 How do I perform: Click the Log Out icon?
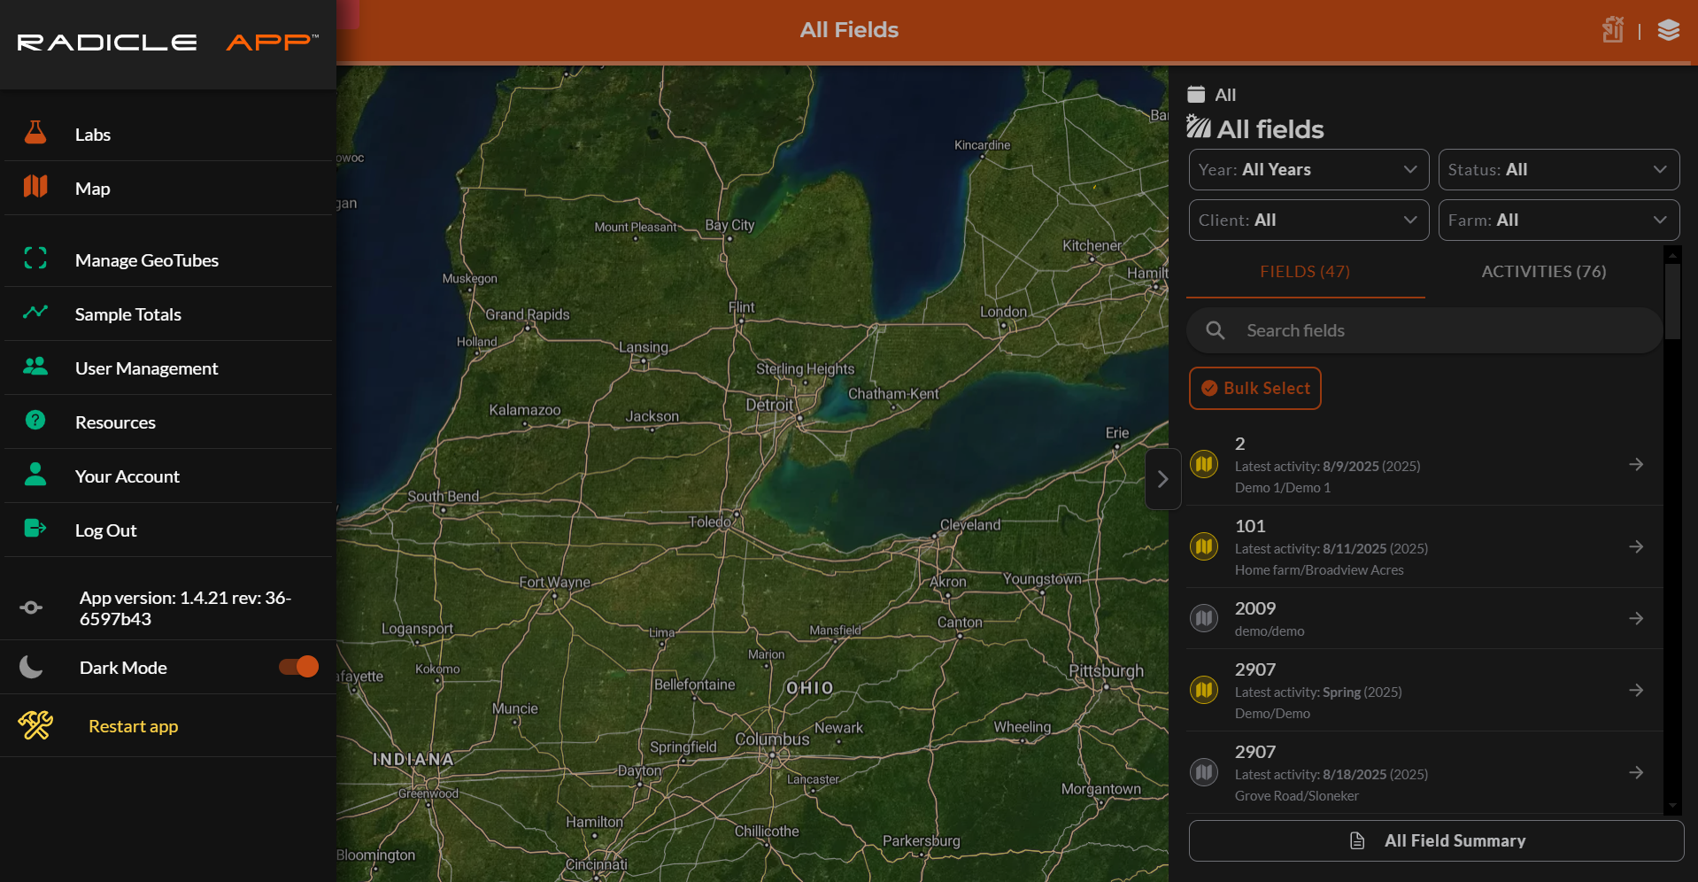click(35, 529)
